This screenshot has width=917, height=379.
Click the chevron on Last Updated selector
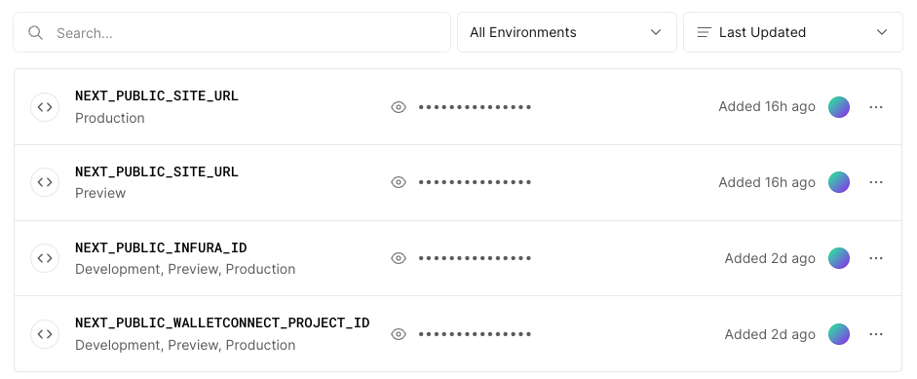point(882,32)
